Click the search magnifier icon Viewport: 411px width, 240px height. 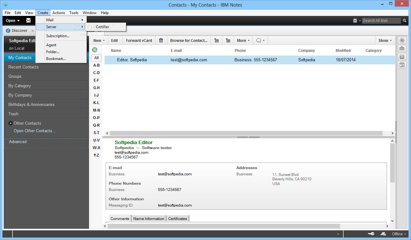click(405, 21)
